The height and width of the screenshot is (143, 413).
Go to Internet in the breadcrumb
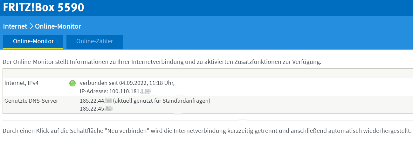tap(15, 26)
